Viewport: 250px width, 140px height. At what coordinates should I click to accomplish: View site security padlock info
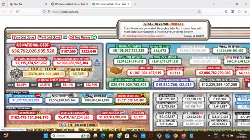[49, 12]
